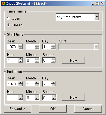Click the Forward > button

coord(17,109)
